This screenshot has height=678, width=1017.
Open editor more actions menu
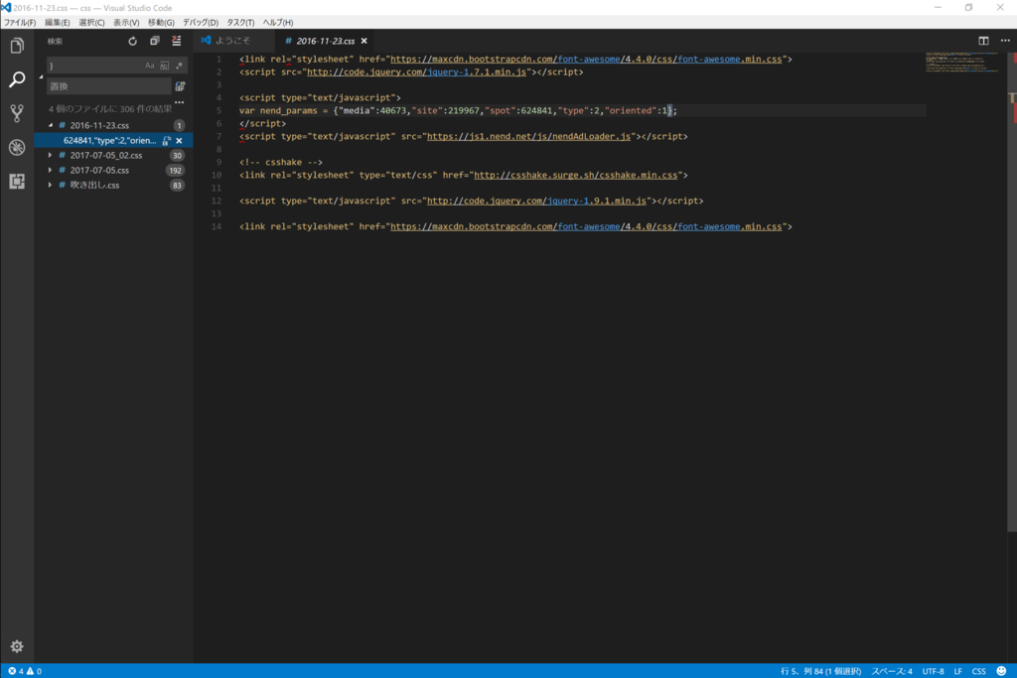tap(1005, 41)
